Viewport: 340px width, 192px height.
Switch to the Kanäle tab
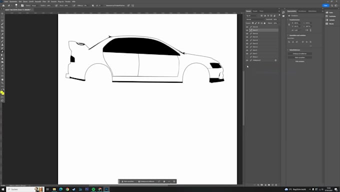[x=255, y=11]
